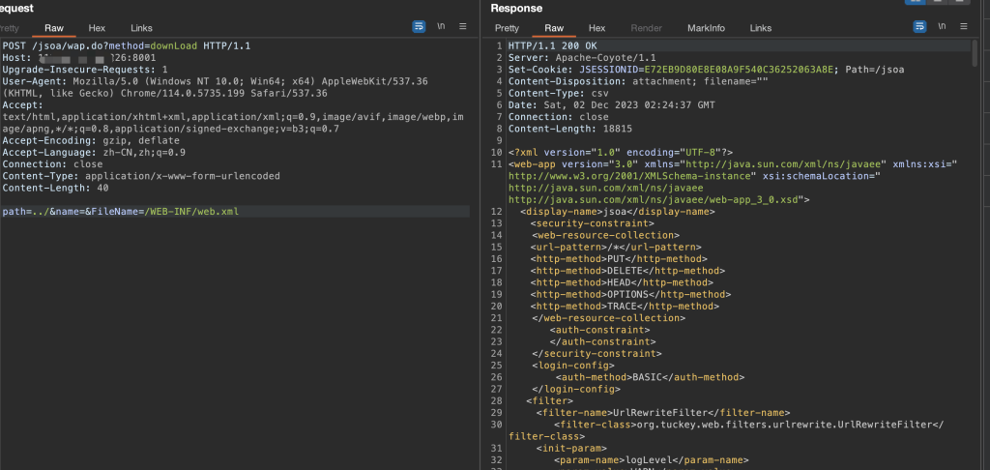
Task: Open the Links tab in Request panel
Action: (x=141, y=28)
